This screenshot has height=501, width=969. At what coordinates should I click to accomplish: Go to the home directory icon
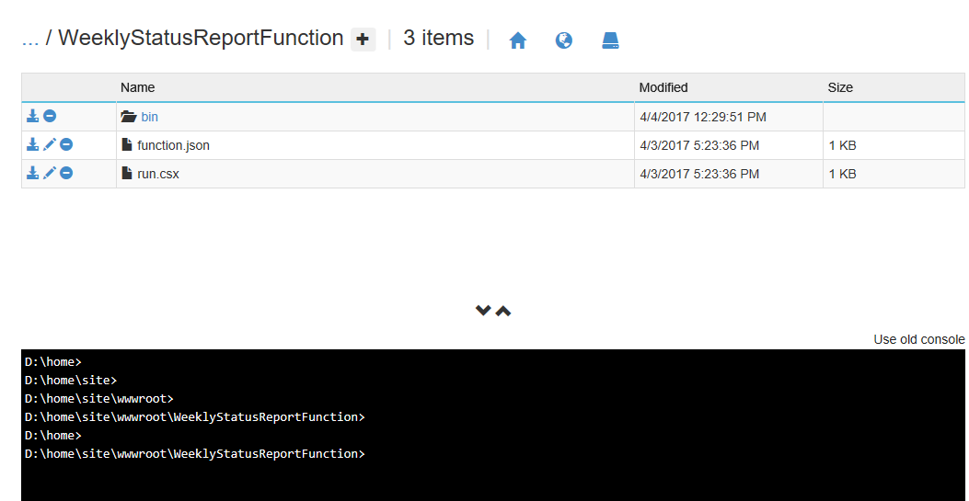tap(518, 40)
